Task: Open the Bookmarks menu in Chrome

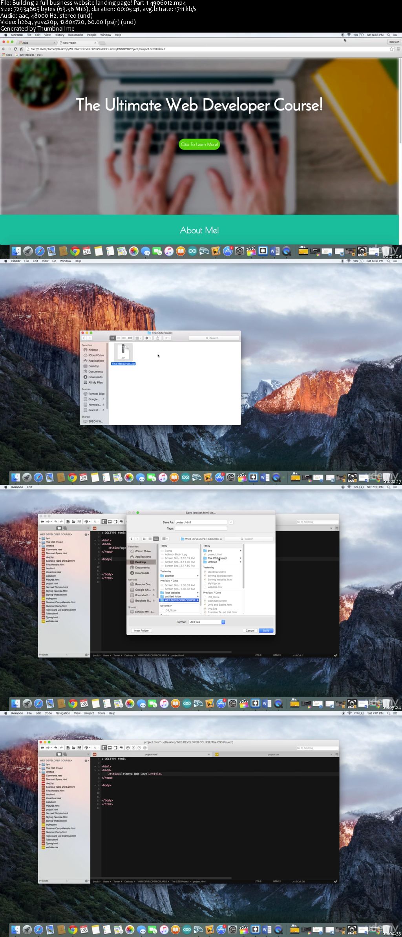Action: (76, 35)
